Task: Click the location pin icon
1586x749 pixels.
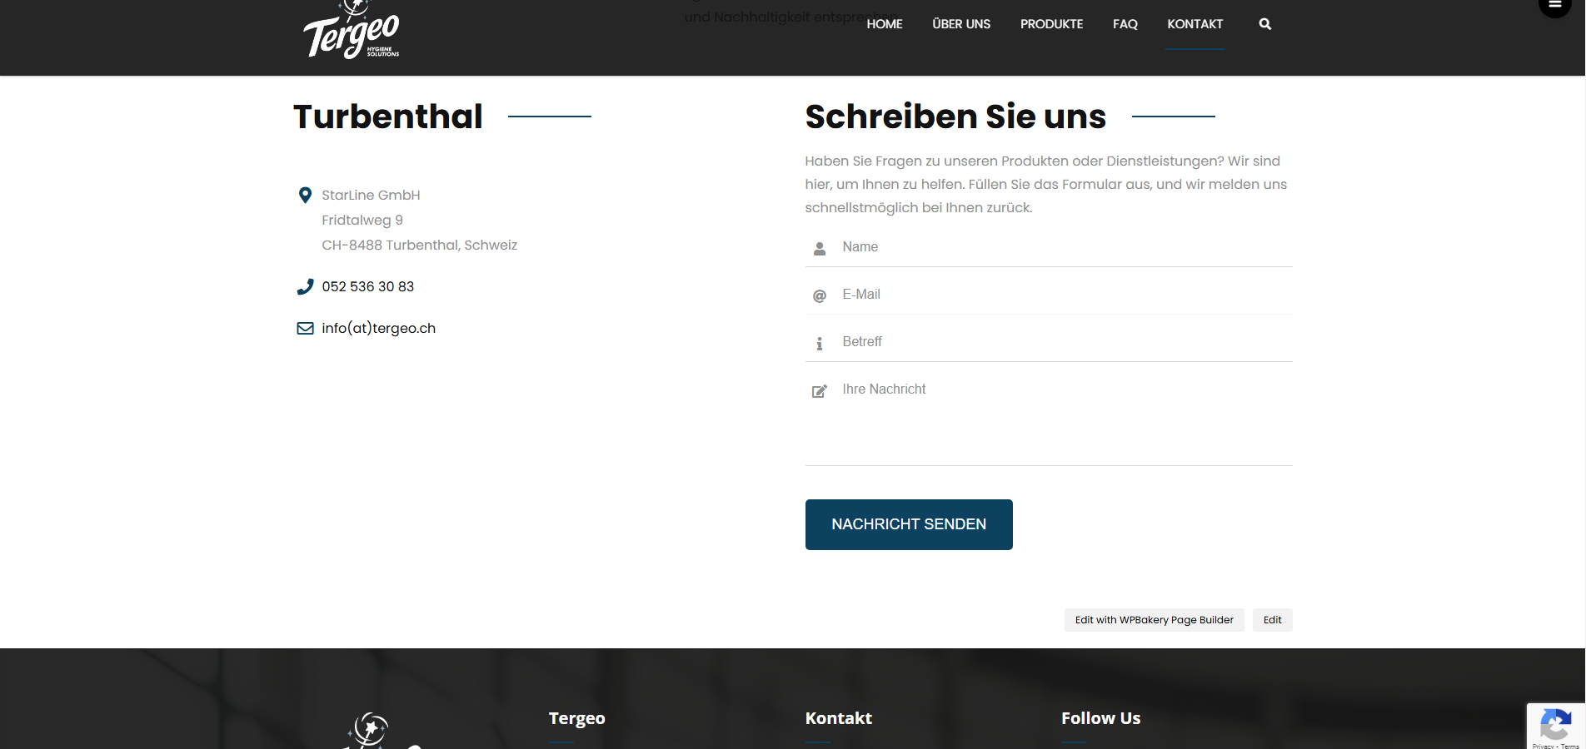Action: tap(305, 196)
